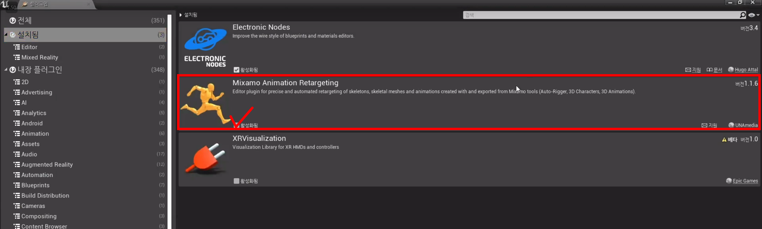Click the list icon beside Compositing
Screen dimensions: 762x229
click(x=17, y=216)
